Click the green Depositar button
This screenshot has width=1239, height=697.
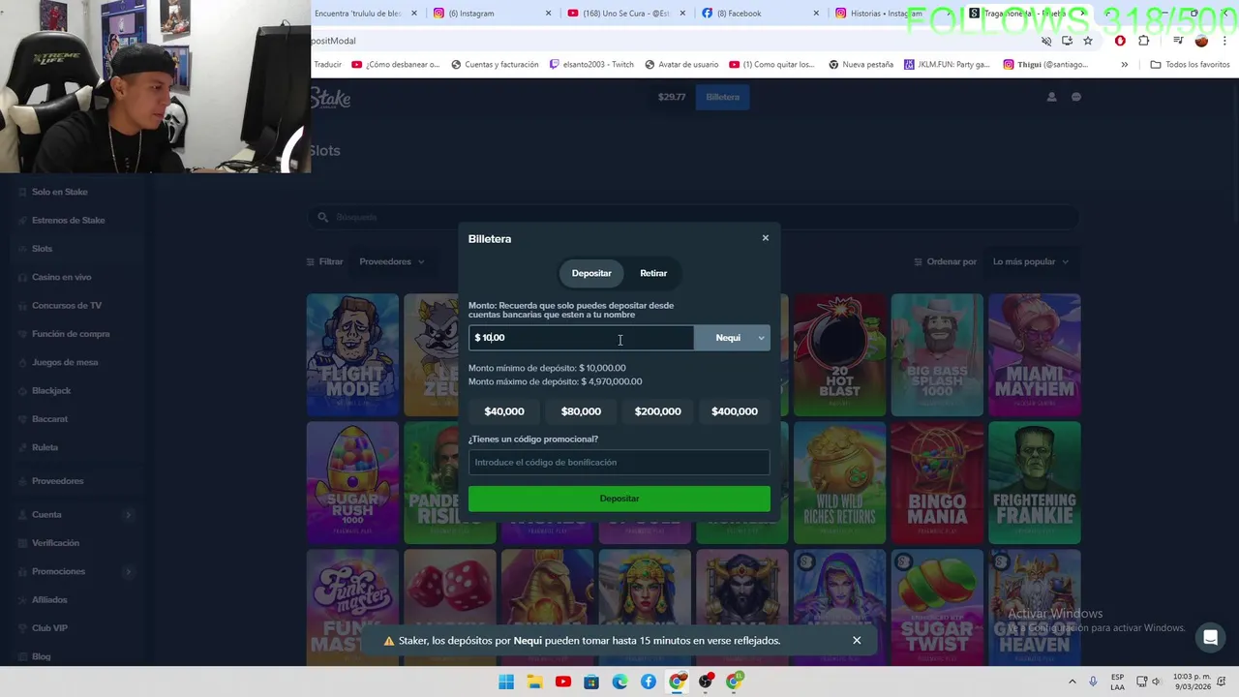[619, 499]
